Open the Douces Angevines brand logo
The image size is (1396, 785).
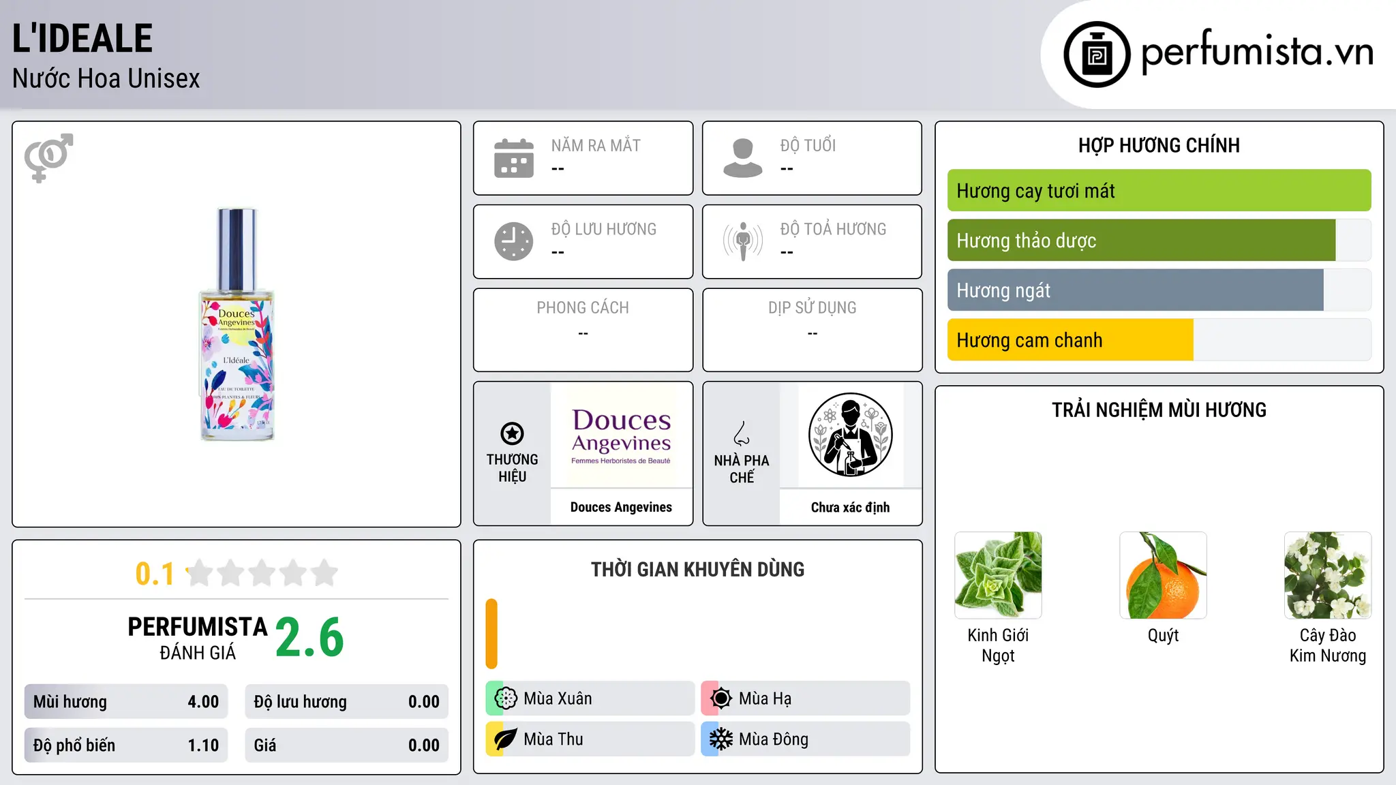pyautogui.click(x=622, y=435)
